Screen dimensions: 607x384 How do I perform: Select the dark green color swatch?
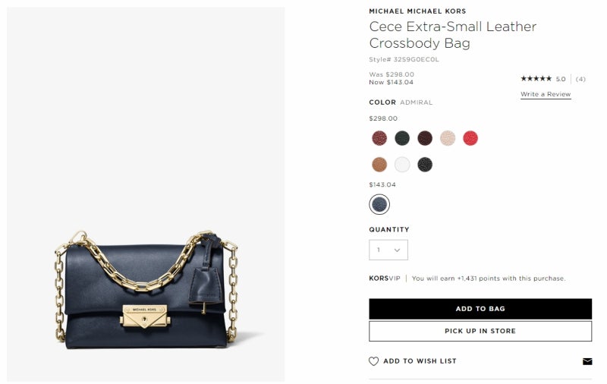click(402, 138)
